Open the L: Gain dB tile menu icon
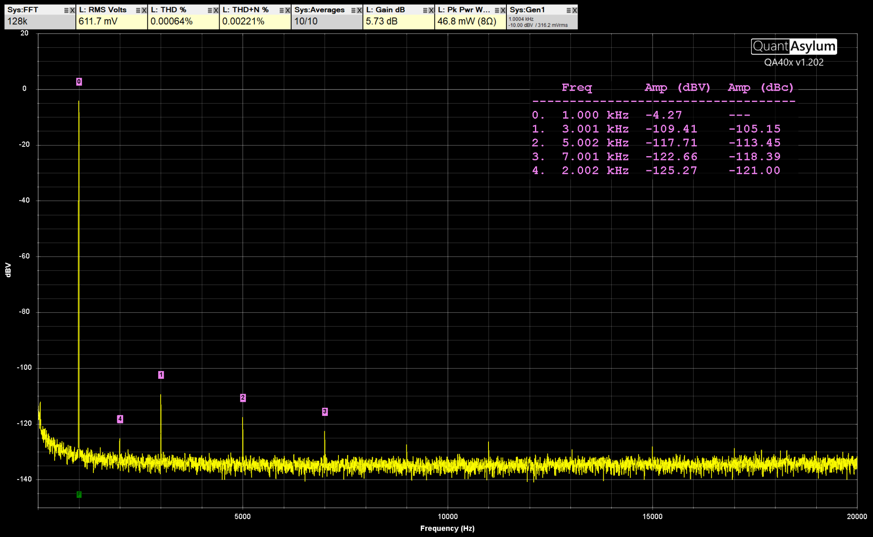 tap(425, 10)
